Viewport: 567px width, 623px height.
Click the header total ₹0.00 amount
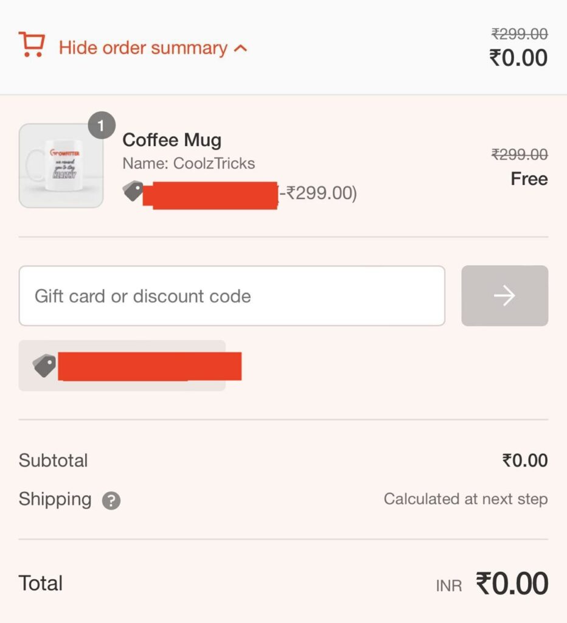(518, 58)
